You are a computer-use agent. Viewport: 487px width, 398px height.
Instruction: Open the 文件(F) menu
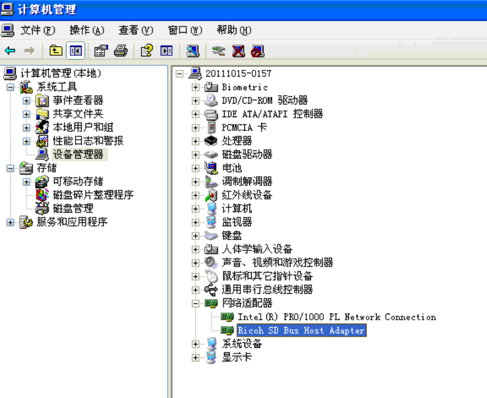[38, 30]
